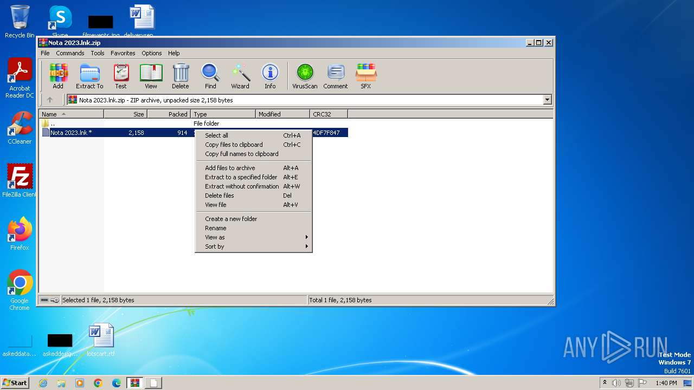This screenshot has height=390, width=694.
Task: Choose Copy full names to clipboard
Action: [x=253, y=154]
